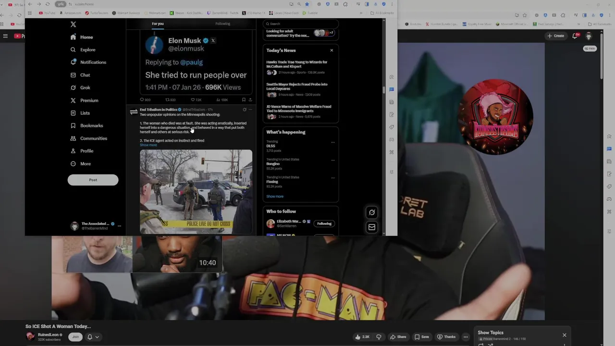
Task: Click the X search field
Action: (301, 24)
